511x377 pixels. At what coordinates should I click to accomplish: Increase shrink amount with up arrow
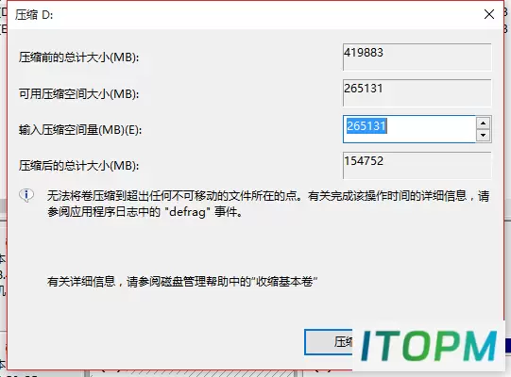(483, 123)
